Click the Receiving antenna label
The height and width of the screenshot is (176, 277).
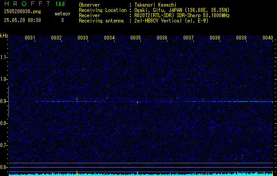click(101, 21)
